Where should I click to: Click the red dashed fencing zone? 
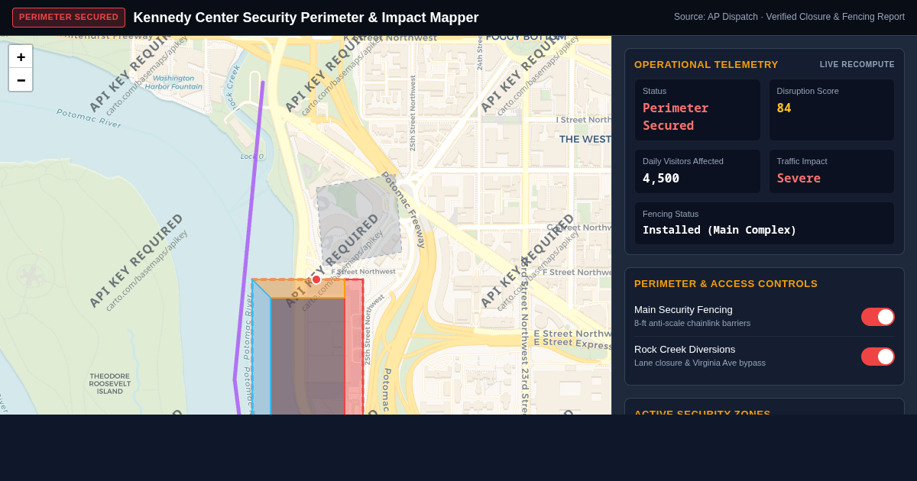[354, 347]
